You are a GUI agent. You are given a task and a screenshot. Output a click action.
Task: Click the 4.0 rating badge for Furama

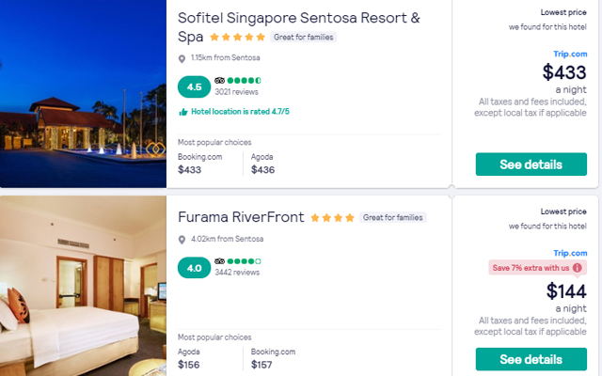coord(194,268)
